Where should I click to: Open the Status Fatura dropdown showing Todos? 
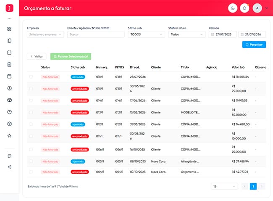point(186,34)
